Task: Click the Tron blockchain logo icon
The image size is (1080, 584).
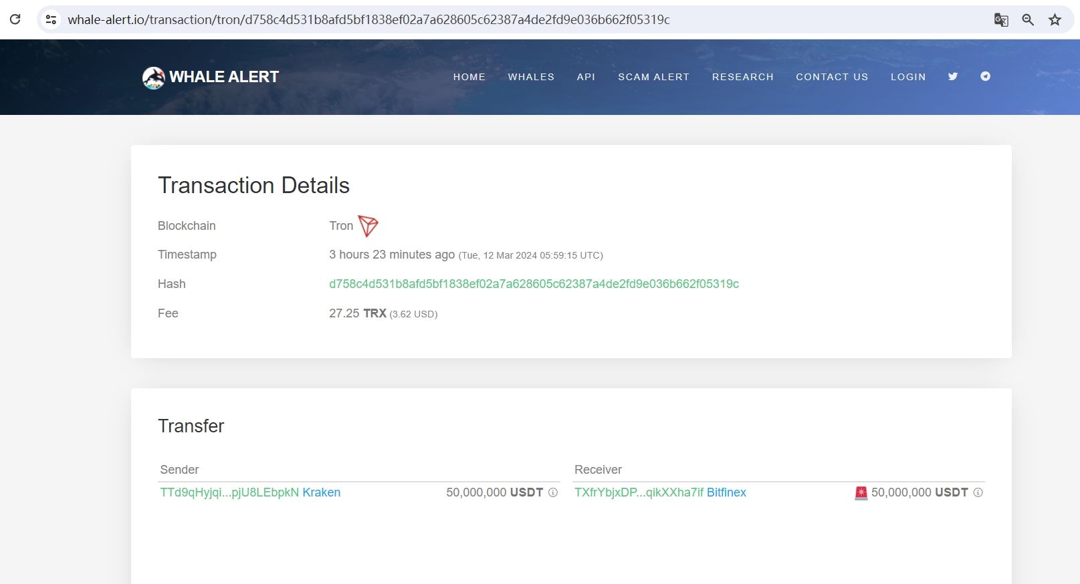Action: click(x=368, y=226)
